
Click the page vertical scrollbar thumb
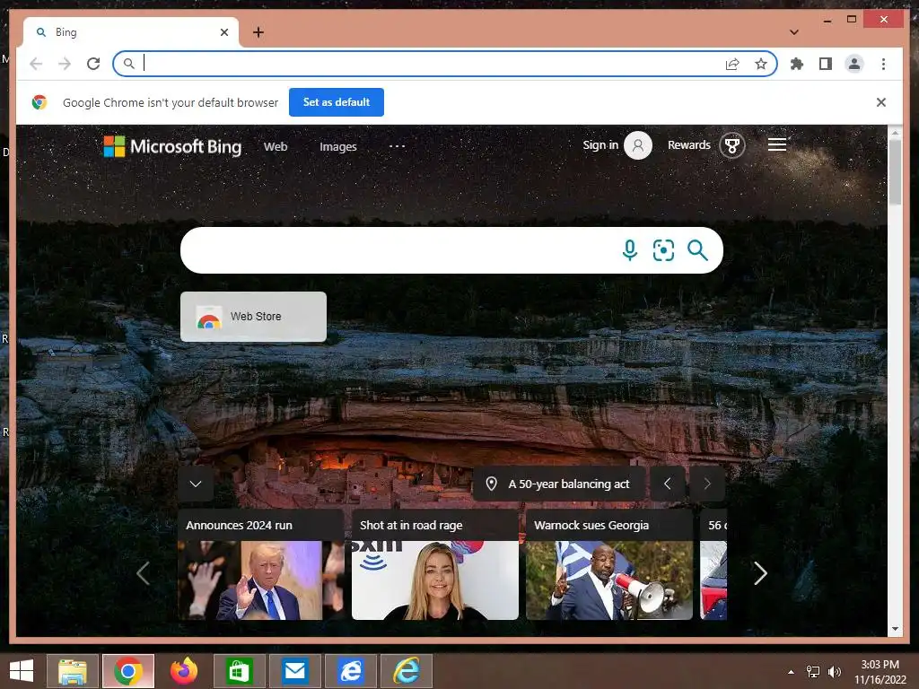coord(895,172)
